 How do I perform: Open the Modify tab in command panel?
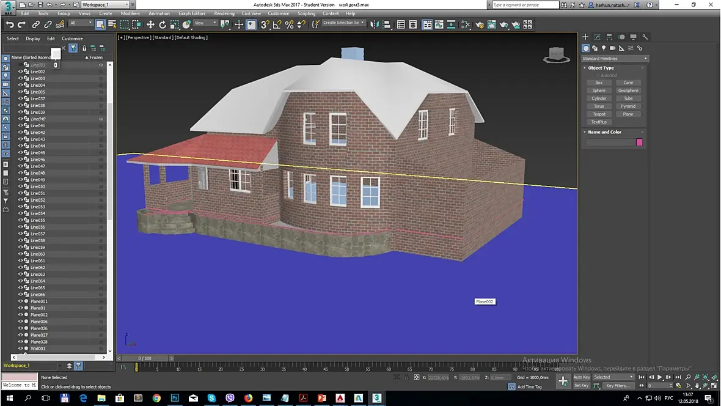(597, 37)
